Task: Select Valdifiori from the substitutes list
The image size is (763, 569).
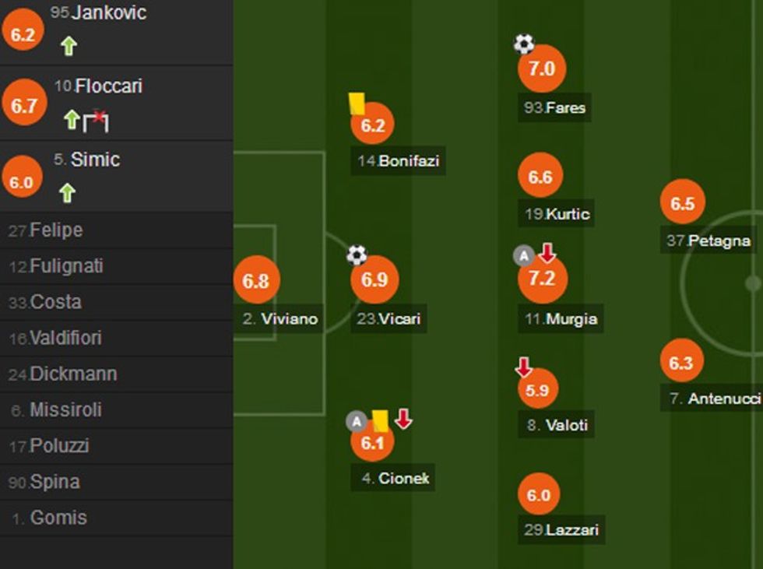Action: pos(65,338)
